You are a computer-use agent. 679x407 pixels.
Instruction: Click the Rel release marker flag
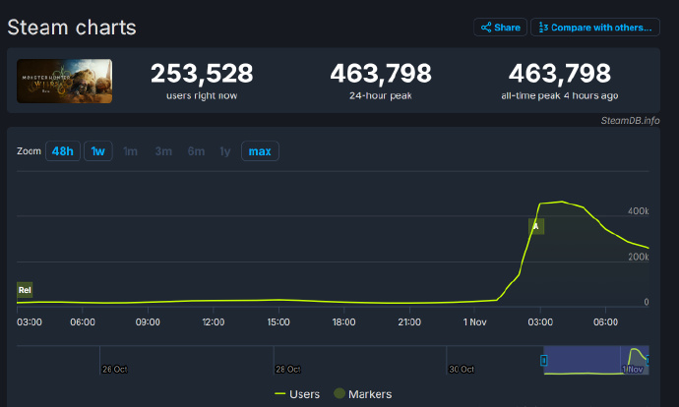25,290
